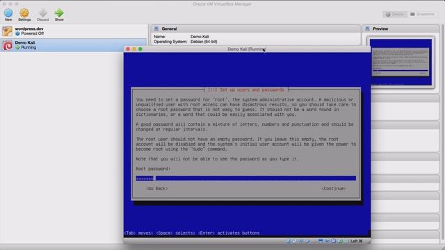445x250 pixels.
Task: Click the Root password input field
Action: click(245, 178)
